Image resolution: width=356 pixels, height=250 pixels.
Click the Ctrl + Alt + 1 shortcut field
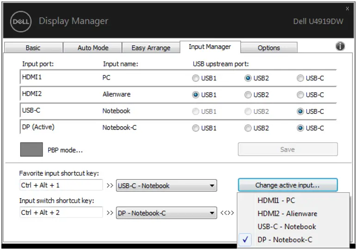[x=61, y=185]
